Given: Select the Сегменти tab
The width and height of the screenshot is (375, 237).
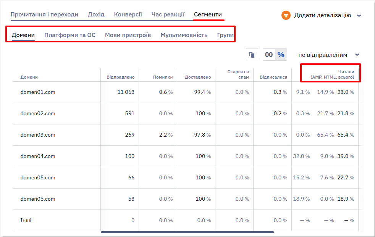Looking at the screenshot, I should tap(208, 15).
